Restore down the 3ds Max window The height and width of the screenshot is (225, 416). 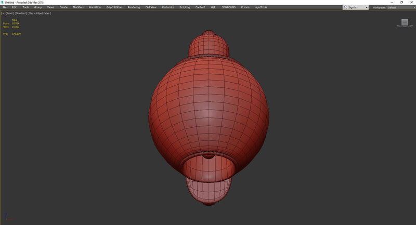click(x=401, y=2)
